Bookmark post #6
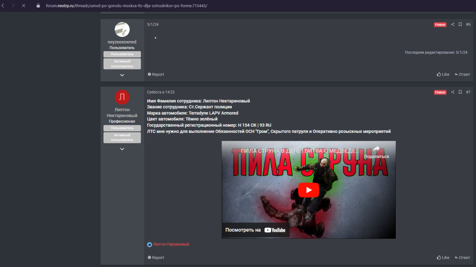The height and width of the screenshot is (267, 476). click(x=460, y=25)
